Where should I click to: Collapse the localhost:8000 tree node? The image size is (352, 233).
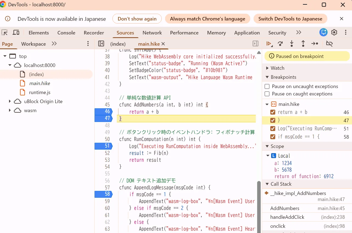click(x=10, y=65)
